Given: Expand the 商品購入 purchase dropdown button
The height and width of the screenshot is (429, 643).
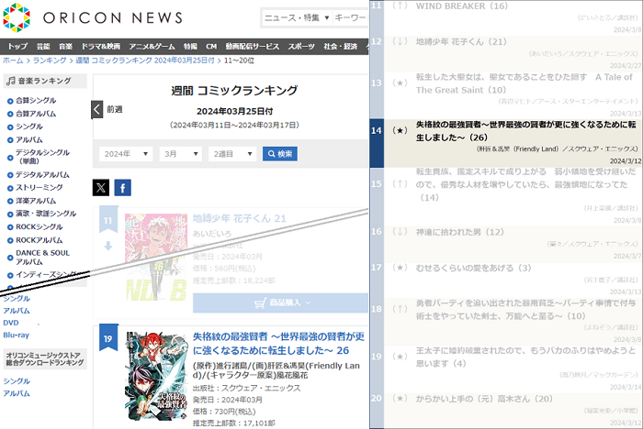Looking at the screenshot, I should point(280,302).
